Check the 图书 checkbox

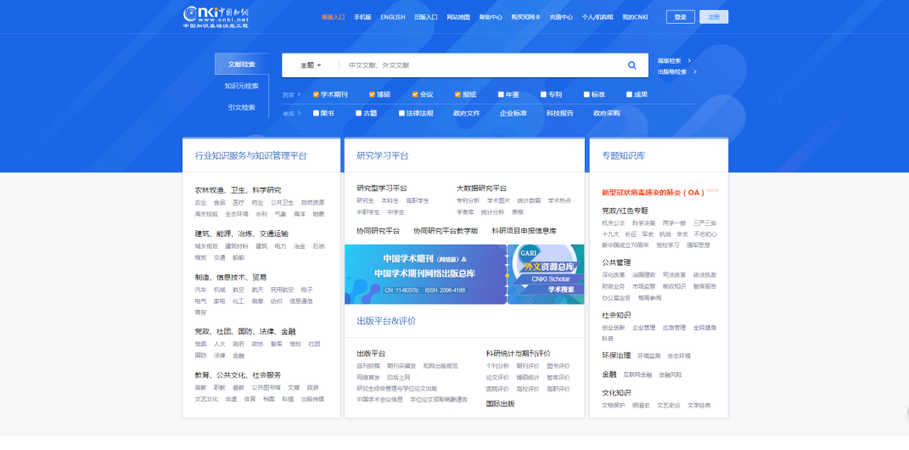[316, 113]
